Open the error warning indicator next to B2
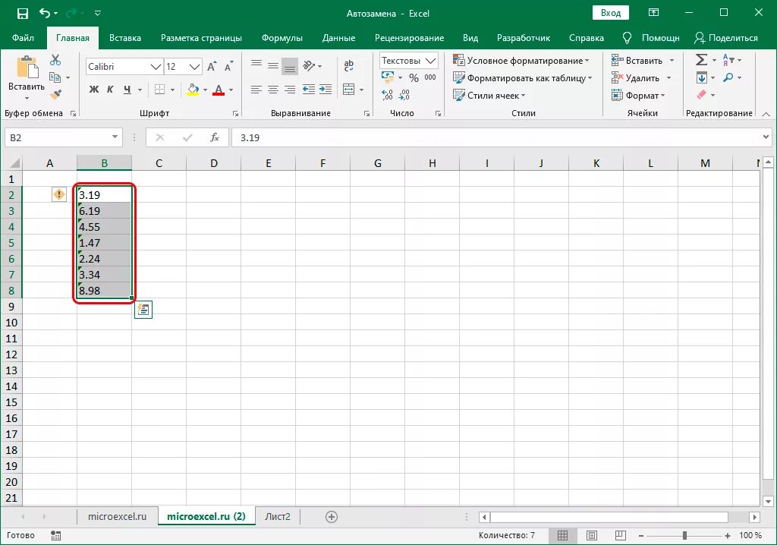 coord(59,194)
